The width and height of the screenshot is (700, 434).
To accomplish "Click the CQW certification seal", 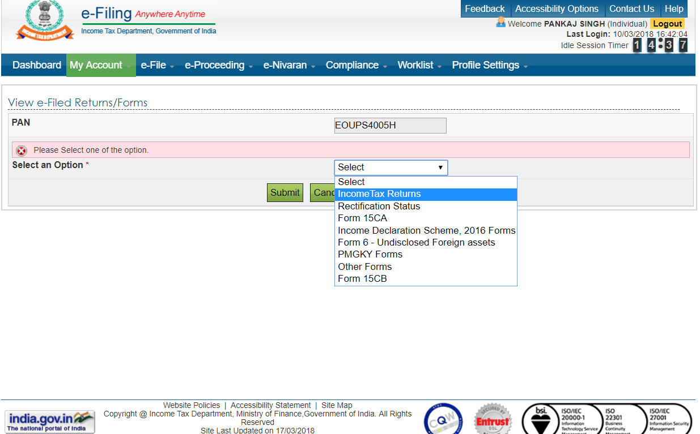I will tap(443, 420).
